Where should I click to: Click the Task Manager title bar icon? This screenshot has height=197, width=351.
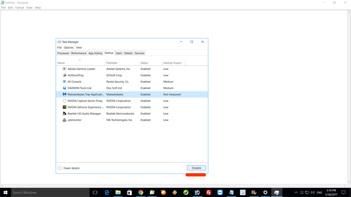click(x=59, y=42)
